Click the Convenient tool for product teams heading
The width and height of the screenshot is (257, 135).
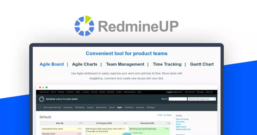(x=126, y=53)
